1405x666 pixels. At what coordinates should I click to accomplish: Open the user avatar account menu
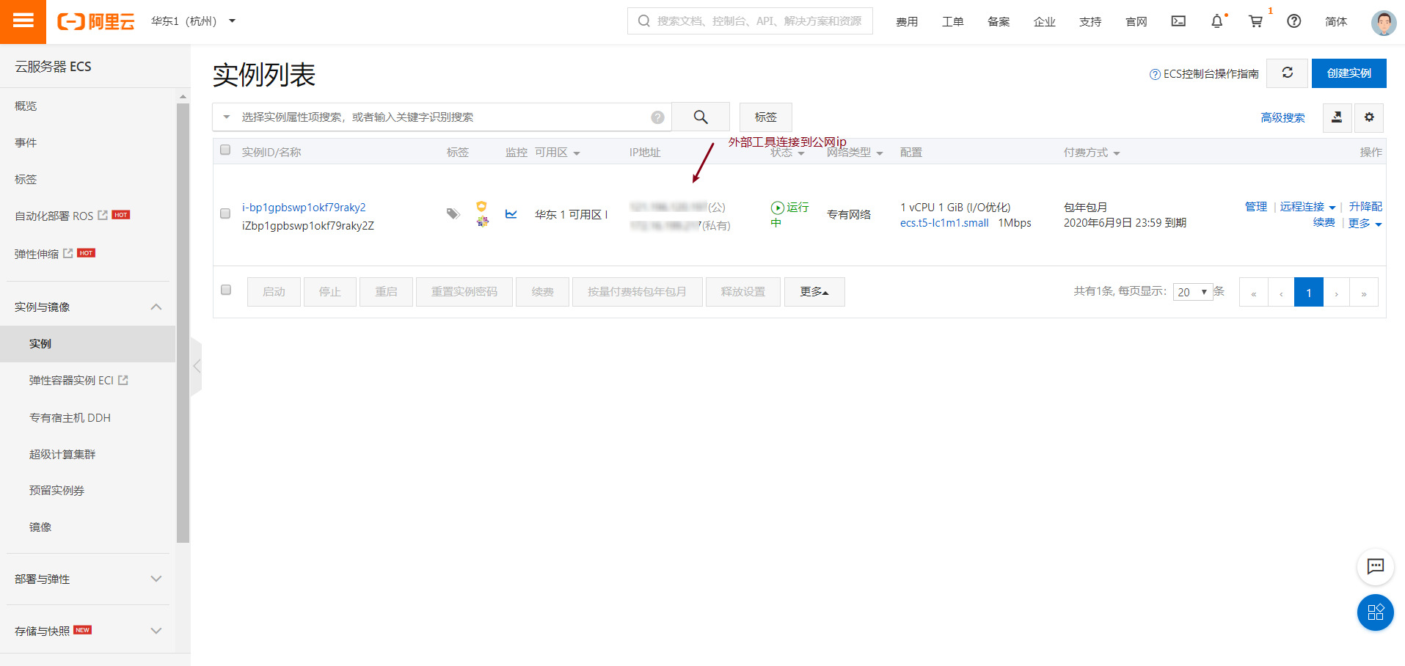click(x=1384, y=22)
